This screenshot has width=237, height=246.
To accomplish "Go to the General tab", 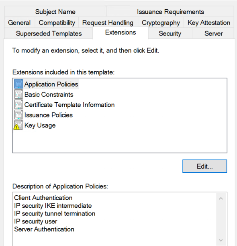I will 19,23.
